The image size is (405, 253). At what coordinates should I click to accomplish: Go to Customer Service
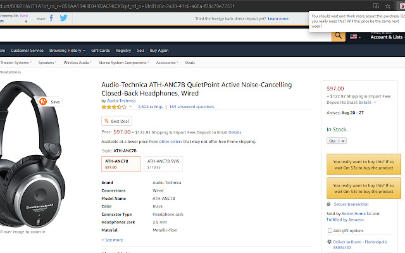coord(27,51)
